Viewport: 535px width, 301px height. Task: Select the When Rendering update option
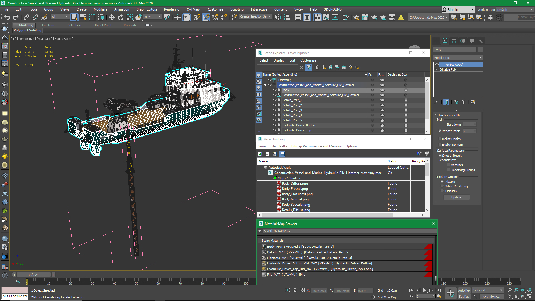click(x=442, y=186)
